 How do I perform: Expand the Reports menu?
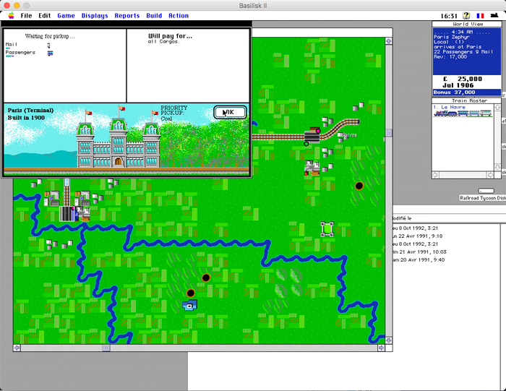pyautogui.click(x=127, y=15)
